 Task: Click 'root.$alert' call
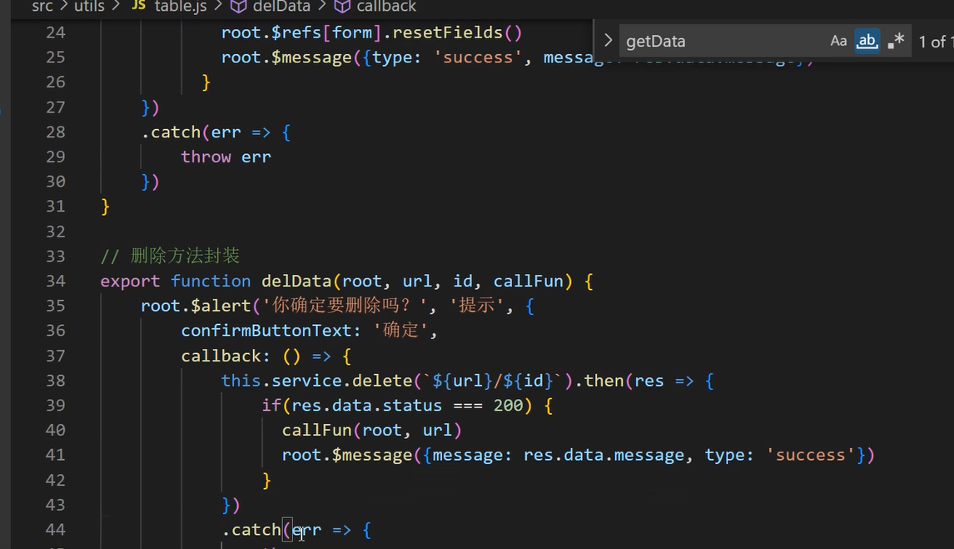pos(196,306)
